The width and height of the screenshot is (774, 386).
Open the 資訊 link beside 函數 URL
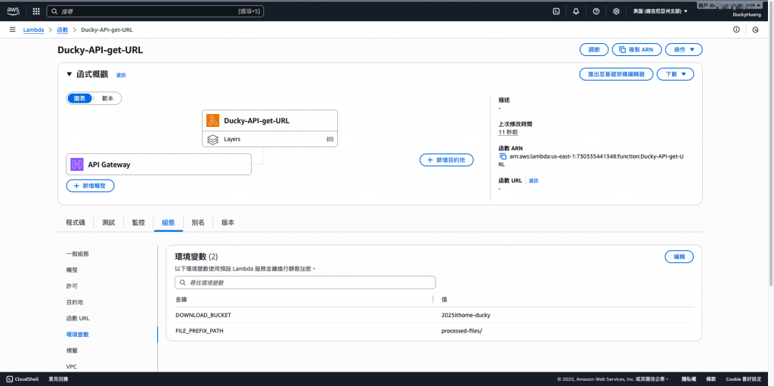(534, 181)
